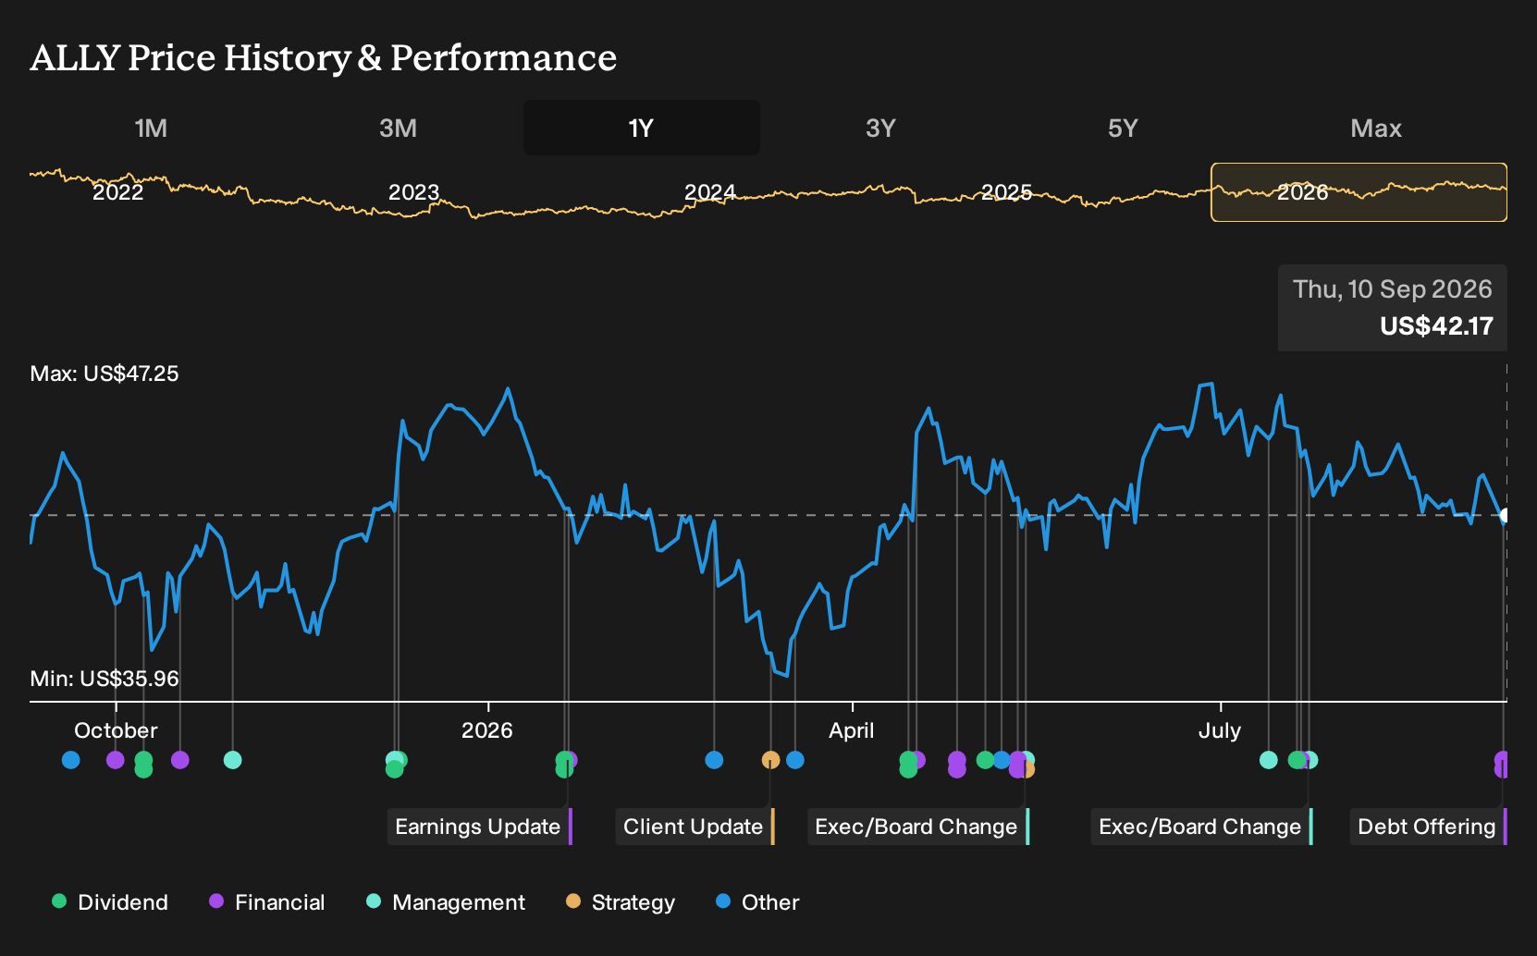This screenshot has width=1537, height=956.
Task: Toggle the Strategy legend filter
Action: [x=621, y=902]
